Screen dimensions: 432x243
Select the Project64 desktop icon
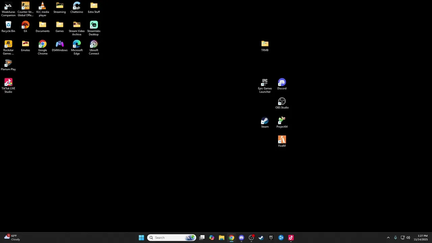point(282,123)
